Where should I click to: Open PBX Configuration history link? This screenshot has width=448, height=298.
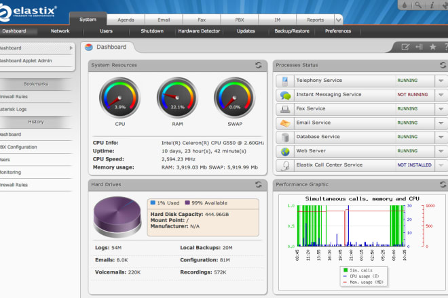click(x=36, y=147)
